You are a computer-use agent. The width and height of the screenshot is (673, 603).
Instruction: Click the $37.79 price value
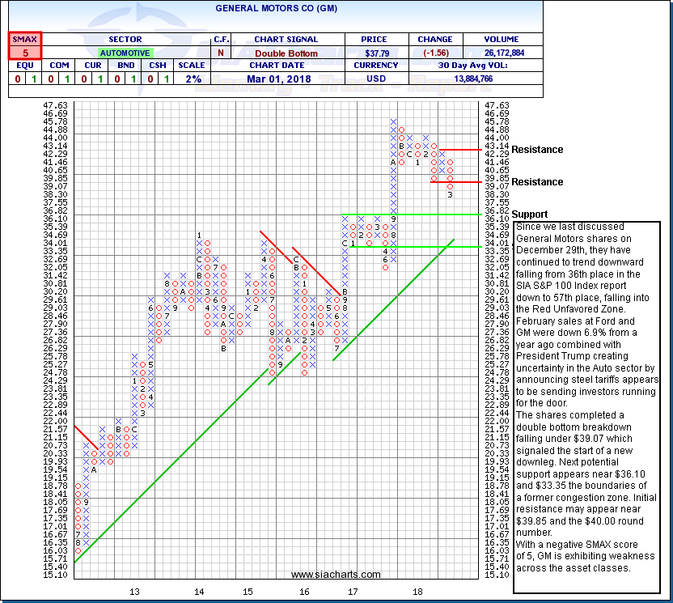pyautogui.click(x=376, y=52)
